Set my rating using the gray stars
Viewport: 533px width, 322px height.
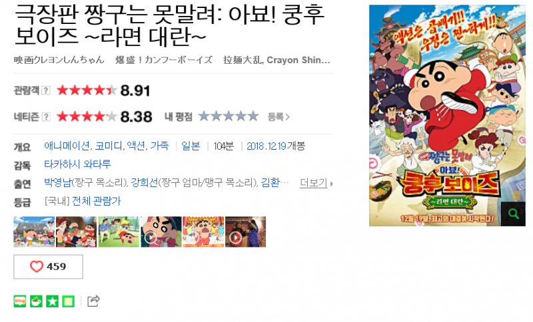(x=229, y=116)
